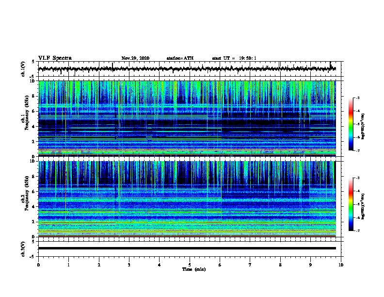Click the ch.2 'Frequency (kHz)' axis label
Screen dimensions: 384x297
coord(27,193)
